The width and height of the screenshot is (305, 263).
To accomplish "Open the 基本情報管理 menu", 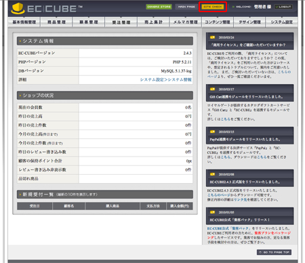I will point(24,22).
